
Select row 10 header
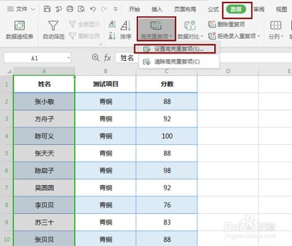[7, 239]
